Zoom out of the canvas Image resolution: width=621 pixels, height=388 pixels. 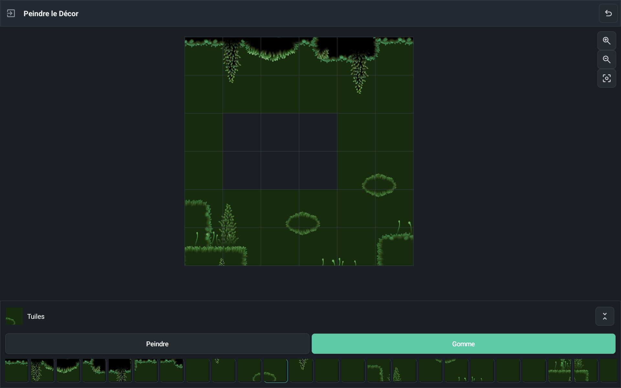pos(606,59)
